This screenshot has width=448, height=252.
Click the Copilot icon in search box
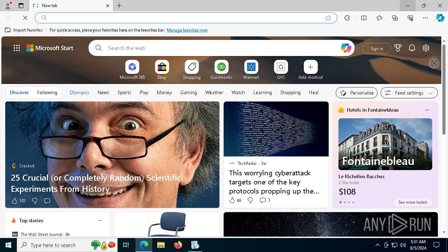[x=346, y=48]
